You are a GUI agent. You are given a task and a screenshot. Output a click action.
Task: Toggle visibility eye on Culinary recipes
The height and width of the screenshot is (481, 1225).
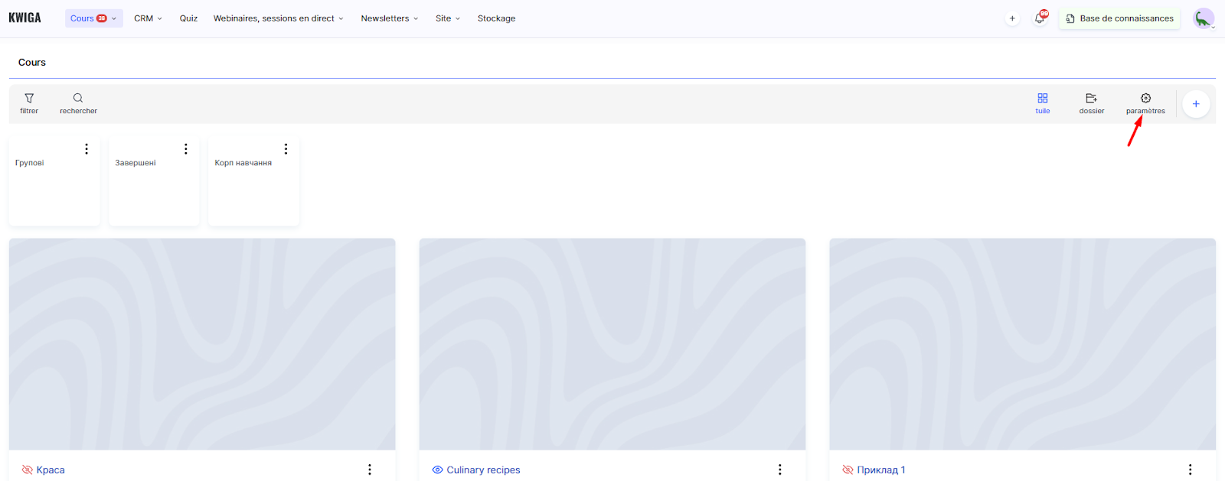[x=437, y=470]
